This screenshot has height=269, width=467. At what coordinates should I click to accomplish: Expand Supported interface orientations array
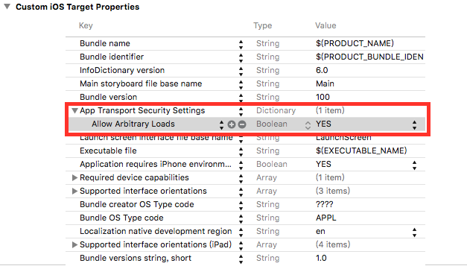click(x=74, y=191)
